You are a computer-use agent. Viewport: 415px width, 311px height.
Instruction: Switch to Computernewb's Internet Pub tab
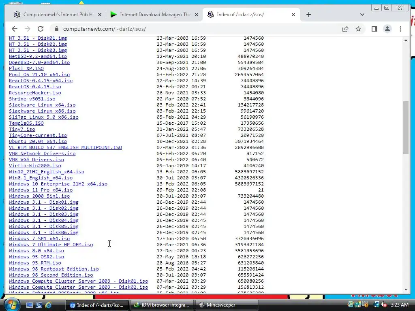click(57, 15)
